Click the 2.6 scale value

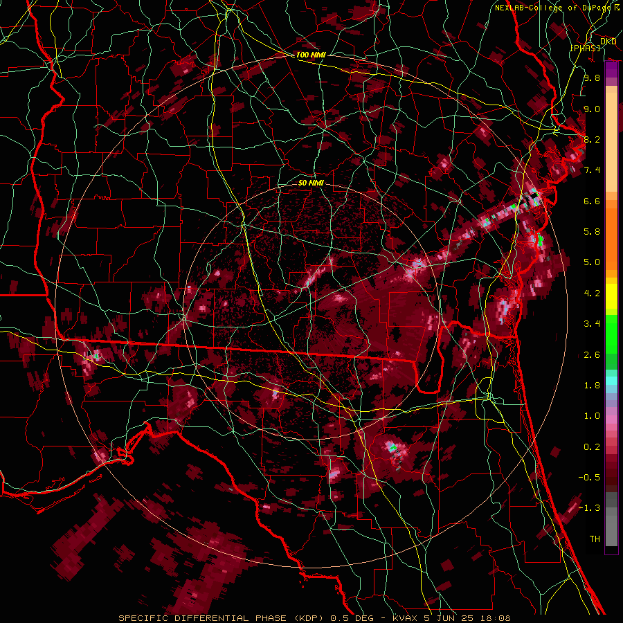pyautogui.click(x=592, y=355)
